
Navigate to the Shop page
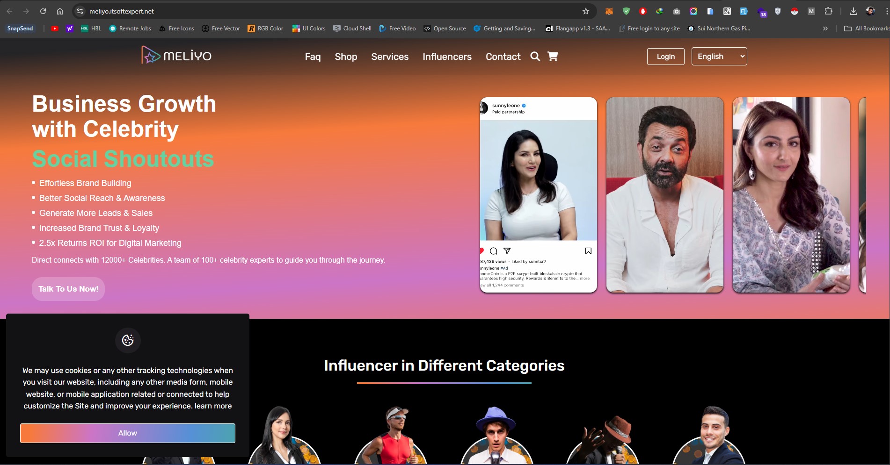pyautogui.click(x=346, y=57)
